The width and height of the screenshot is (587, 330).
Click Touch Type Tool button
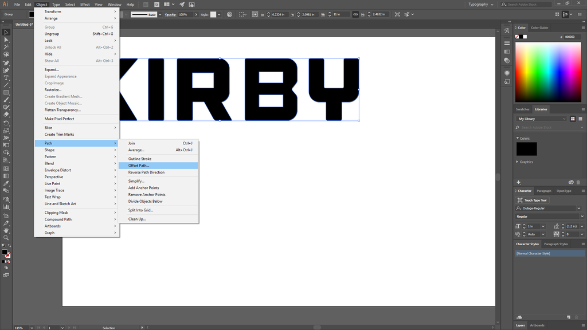(533, 200)
